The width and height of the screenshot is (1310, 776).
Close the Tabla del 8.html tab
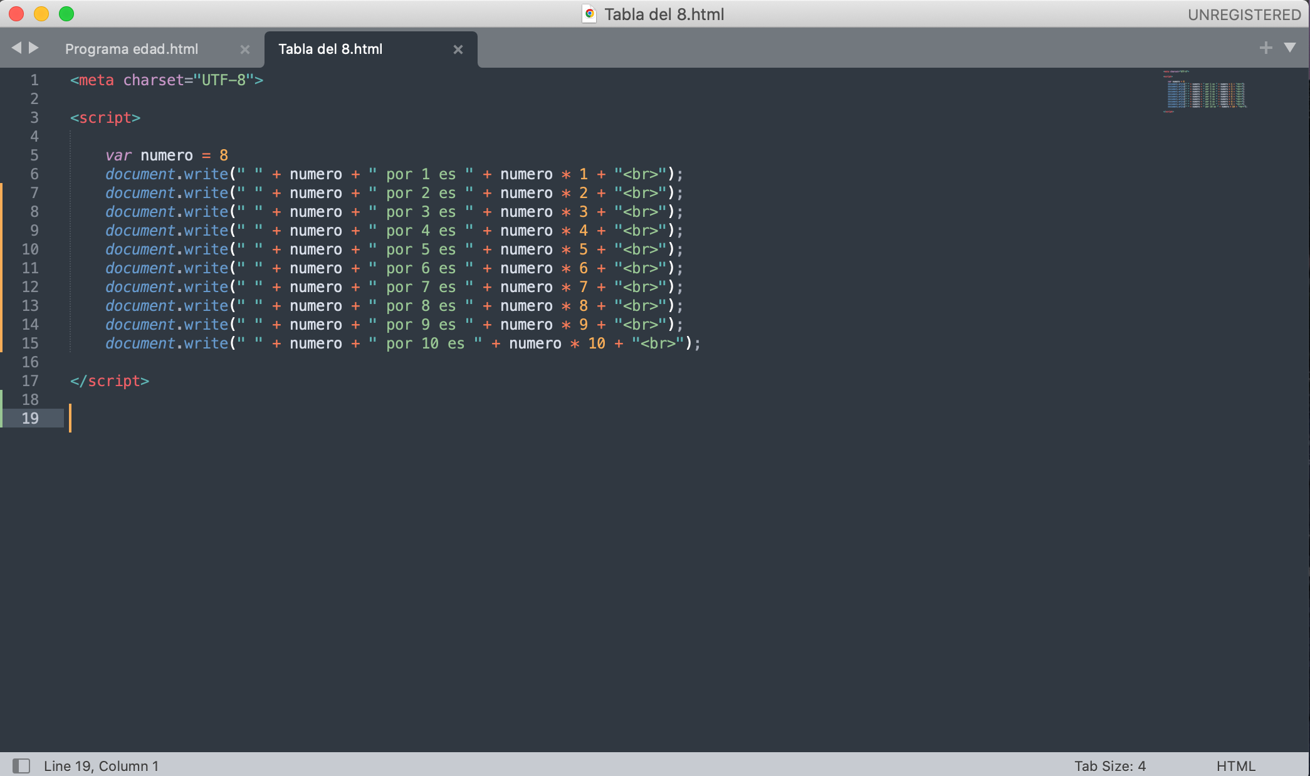458,50
